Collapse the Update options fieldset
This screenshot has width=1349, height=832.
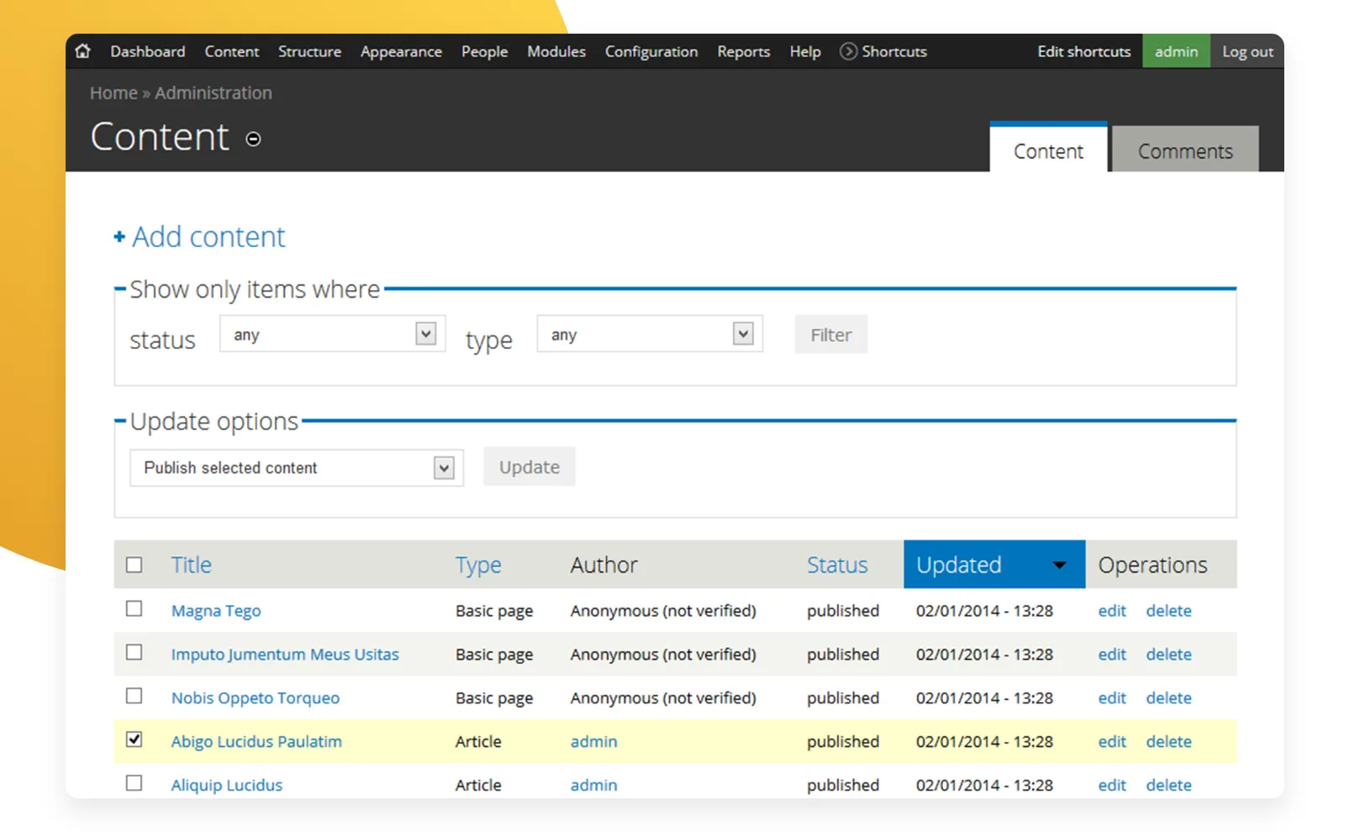pyautogui.click(x=214, y=422)
